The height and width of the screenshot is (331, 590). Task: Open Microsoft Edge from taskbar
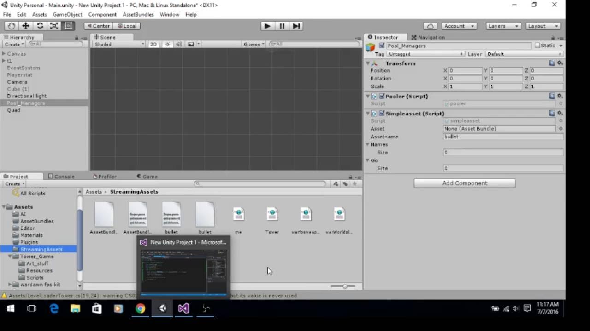54,308
